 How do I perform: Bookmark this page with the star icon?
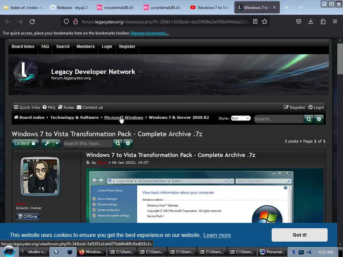pos(265,21)
